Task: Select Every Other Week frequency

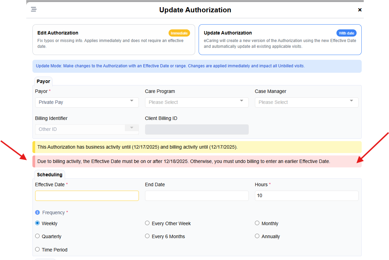Action: click(147, 223)
